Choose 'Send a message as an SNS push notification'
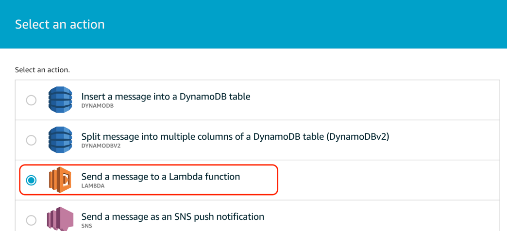The height and width of the screenshot is (231, 507). coord(173,216)
